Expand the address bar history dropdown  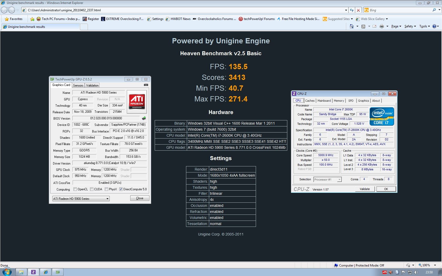[x=346, y=10]
